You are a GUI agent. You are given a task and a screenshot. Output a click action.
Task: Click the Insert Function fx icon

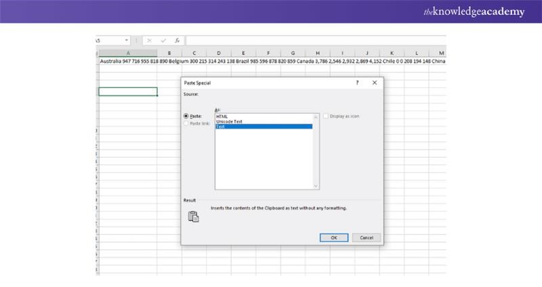click(x=177, y=41)
